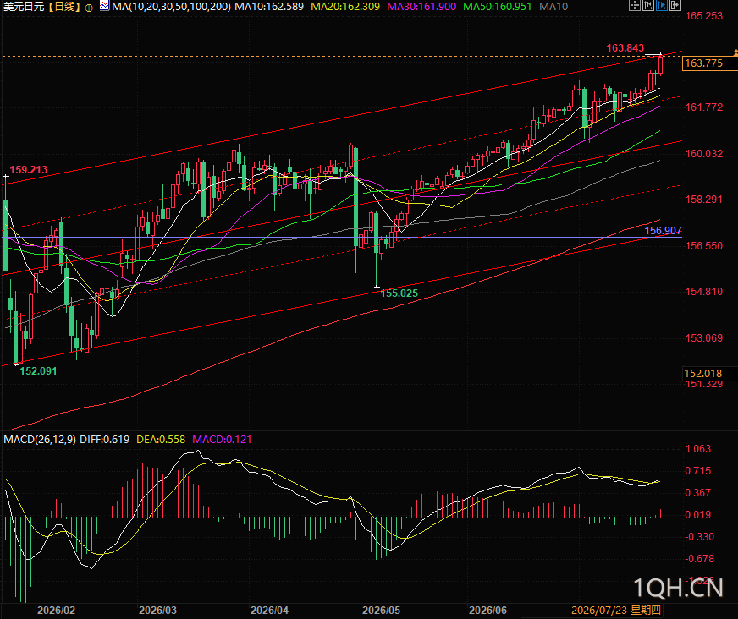Click the shift chart right arrow icon
738x619 pixels.
point(675,6)
